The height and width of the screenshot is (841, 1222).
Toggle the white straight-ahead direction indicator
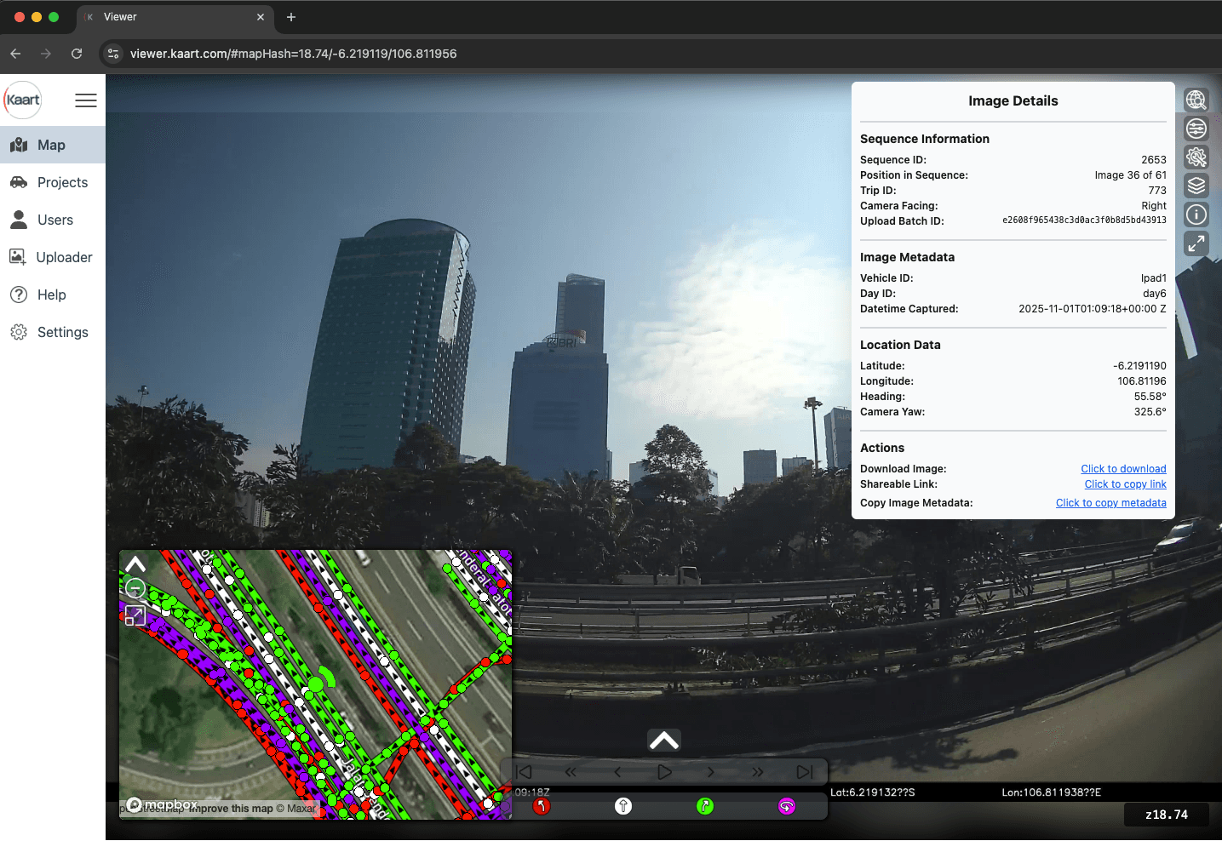tap(622, 805)
